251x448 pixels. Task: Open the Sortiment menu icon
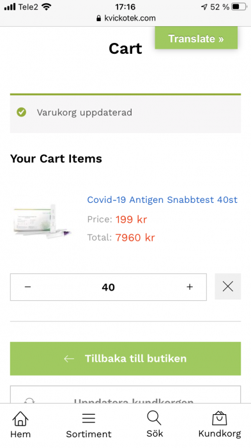tap(89, 419)
